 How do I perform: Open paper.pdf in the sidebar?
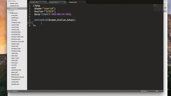14,72
